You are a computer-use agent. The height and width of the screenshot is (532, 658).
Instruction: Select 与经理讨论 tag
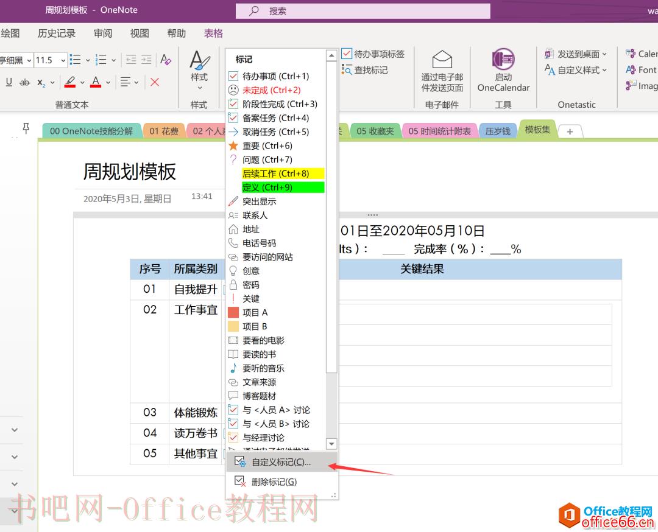pyautogui.click(x=276, y=437)
